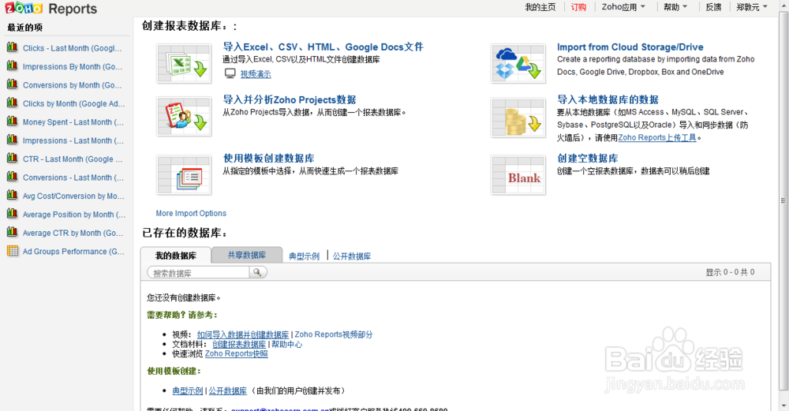
Task: Open the 帮助中心 link
Action: pyautogui.click(x=287, y=344)
